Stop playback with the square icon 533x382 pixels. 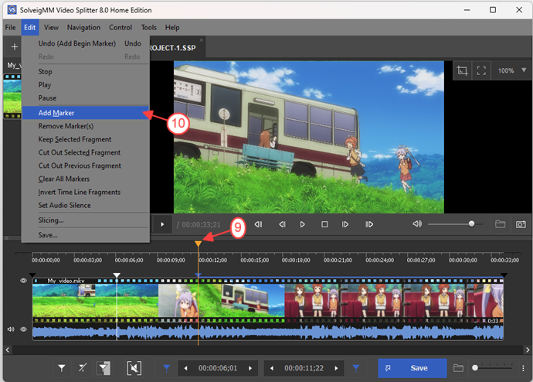[324, 224]
